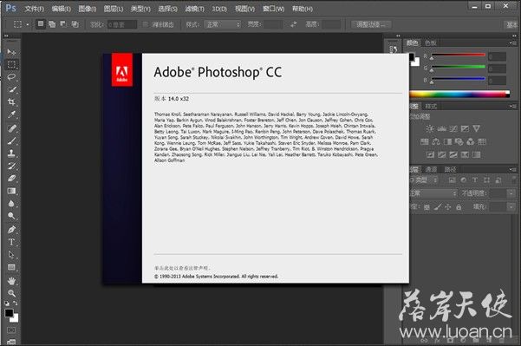Switch to the Paths panel tab
Image resolution: width=521 pixels, height=346 pixels.
[451, 169]
